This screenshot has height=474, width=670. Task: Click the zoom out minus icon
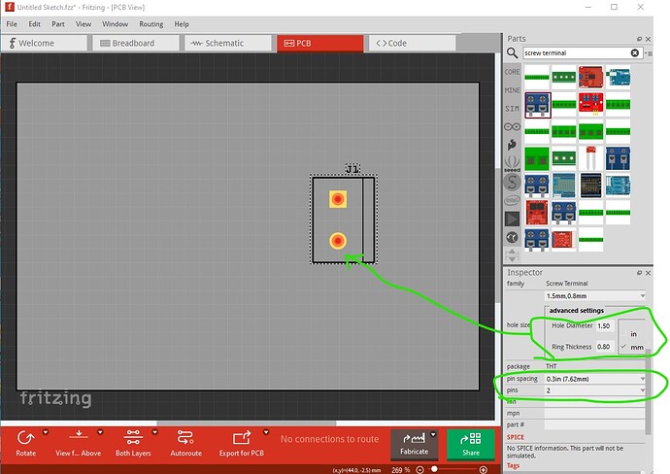[x=420, y=470]
